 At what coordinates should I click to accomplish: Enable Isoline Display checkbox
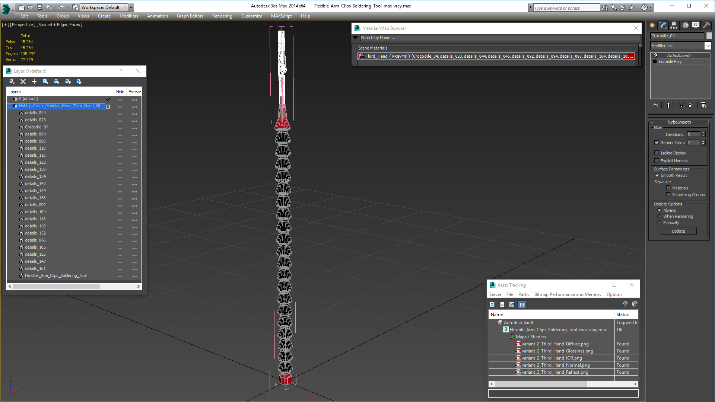[657, 153]
